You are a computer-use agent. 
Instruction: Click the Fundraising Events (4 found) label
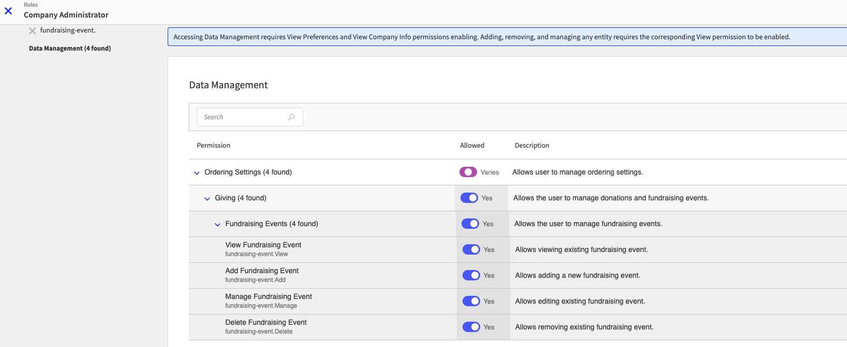pos(272,224)
